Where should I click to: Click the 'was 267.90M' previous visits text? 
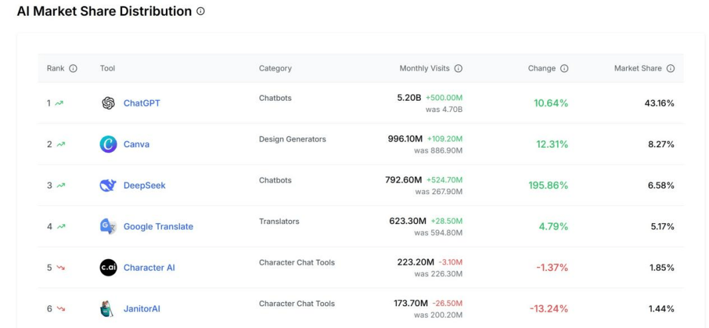click(x=439, y=191)
